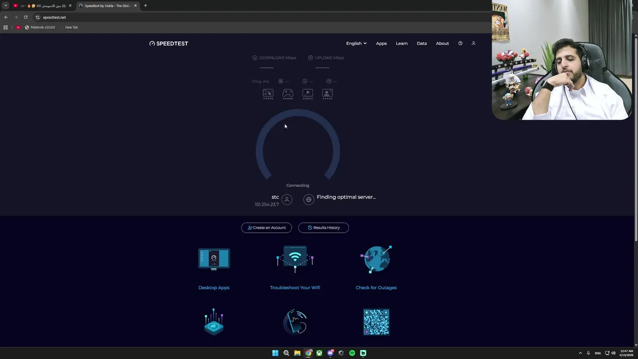Show hidden system tray icons
The height and width of the screenshot is (359, 638).
(580, 353)
